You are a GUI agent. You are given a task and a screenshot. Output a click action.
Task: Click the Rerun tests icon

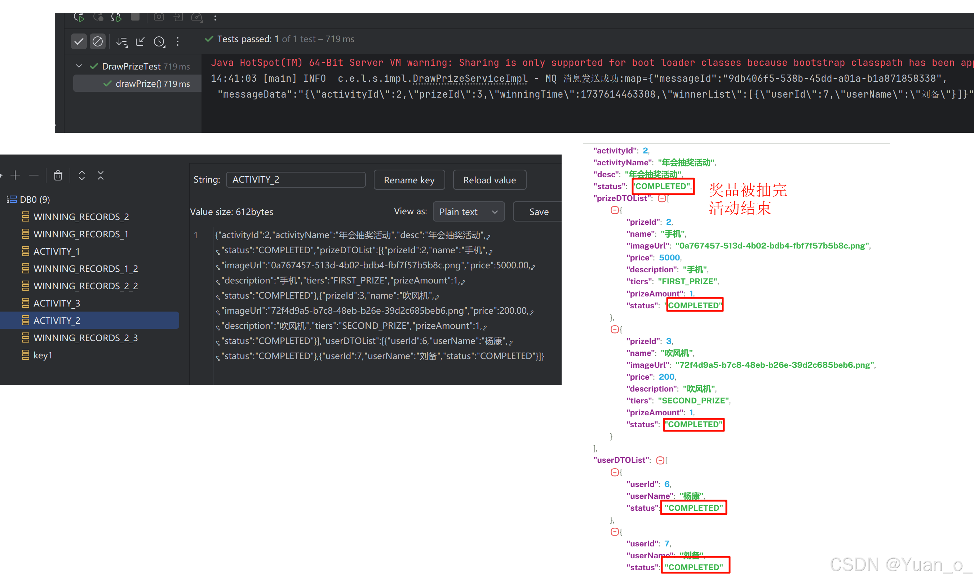click(x=79, y=17)
